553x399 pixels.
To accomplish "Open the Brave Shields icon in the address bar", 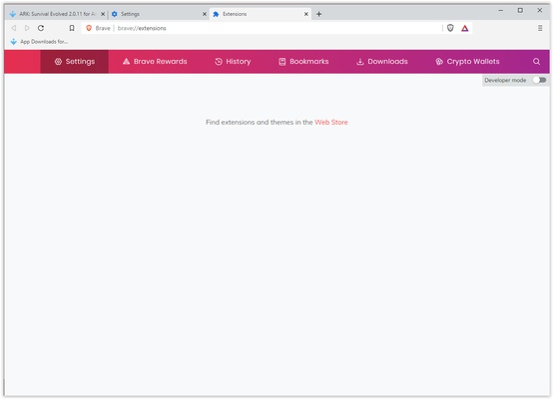I will pyautogui.click(x=450, y=28).
